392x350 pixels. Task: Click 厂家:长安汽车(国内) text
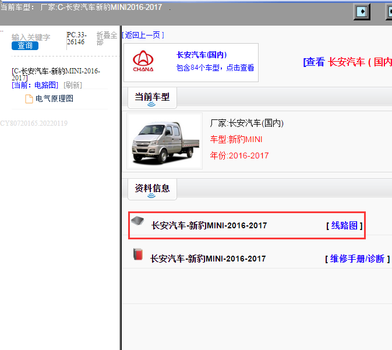coord(247,123)
